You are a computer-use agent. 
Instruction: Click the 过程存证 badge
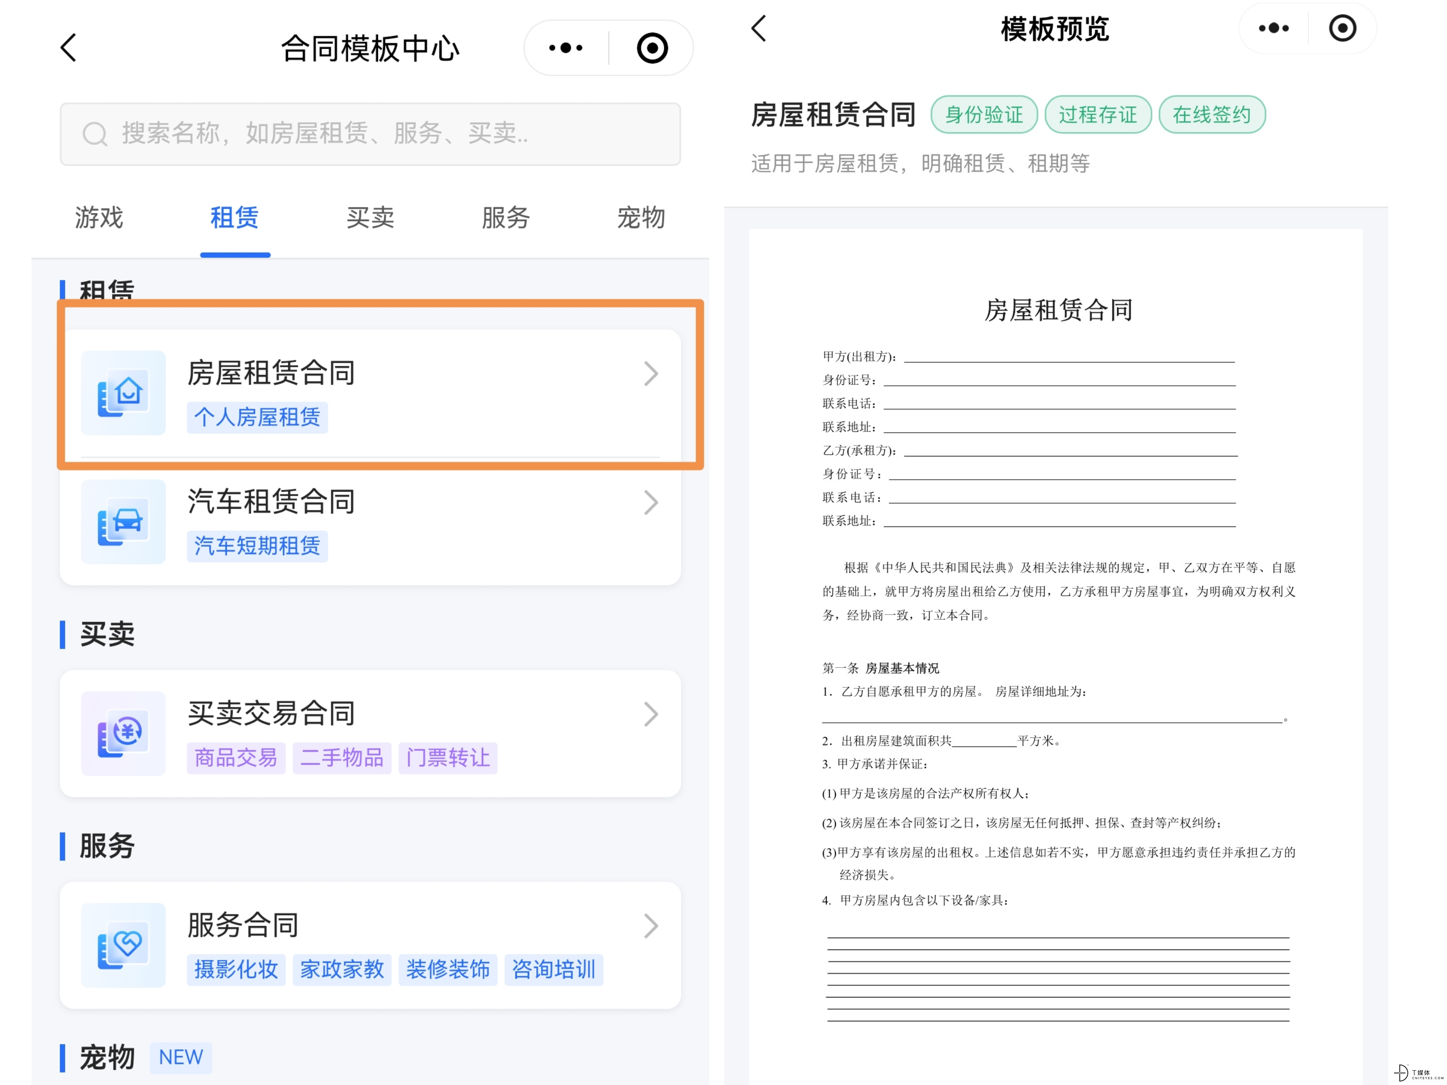[1098, 114]
